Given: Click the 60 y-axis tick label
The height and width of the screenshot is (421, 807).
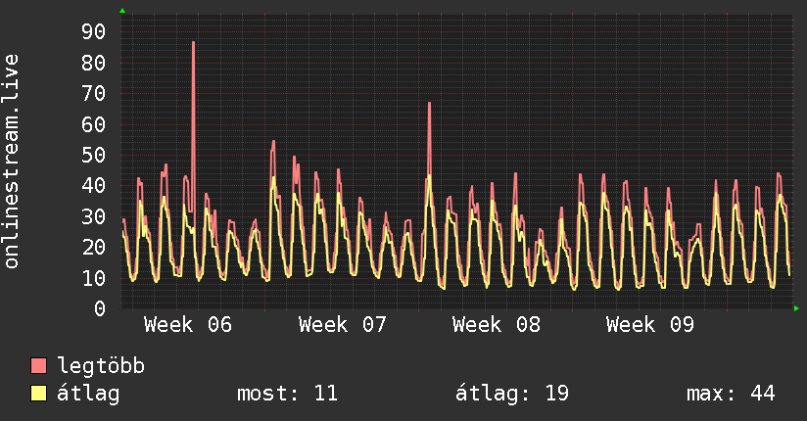Looking at the screenshot, I should click(93, 124).
